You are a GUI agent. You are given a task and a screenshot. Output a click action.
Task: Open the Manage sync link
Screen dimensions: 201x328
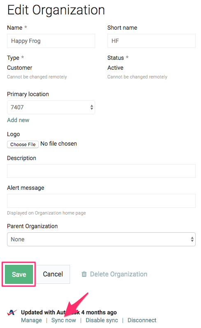(31, 320)
